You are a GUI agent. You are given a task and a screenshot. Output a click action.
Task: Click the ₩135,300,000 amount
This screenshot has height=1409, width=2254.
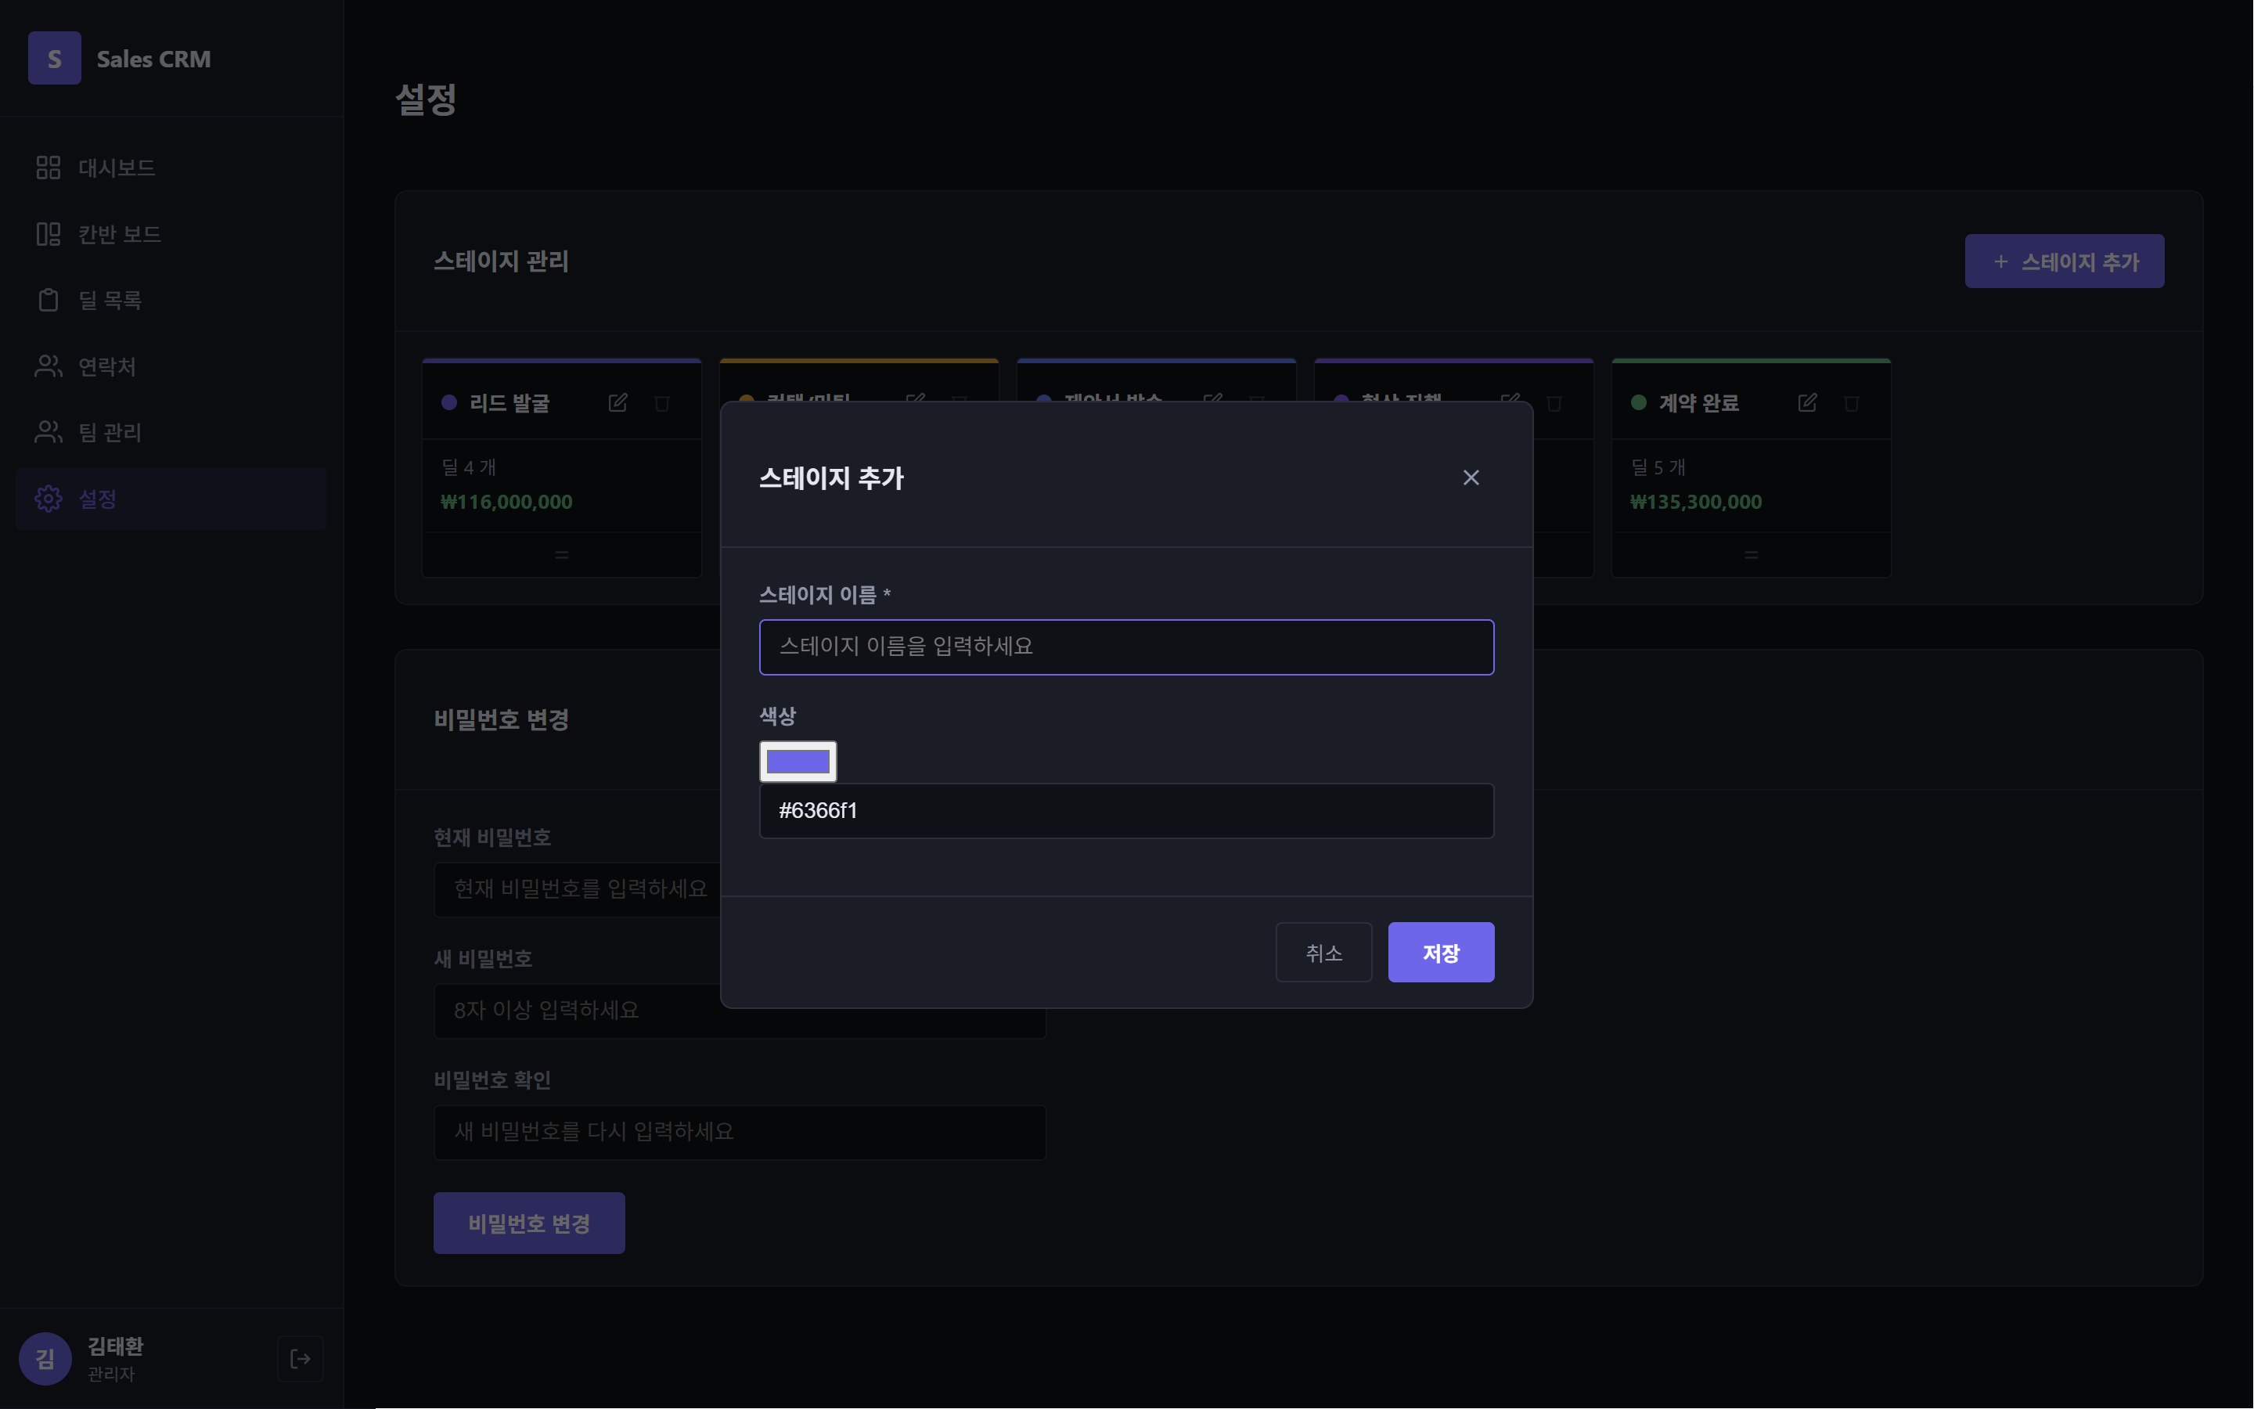coord(1695,501)
